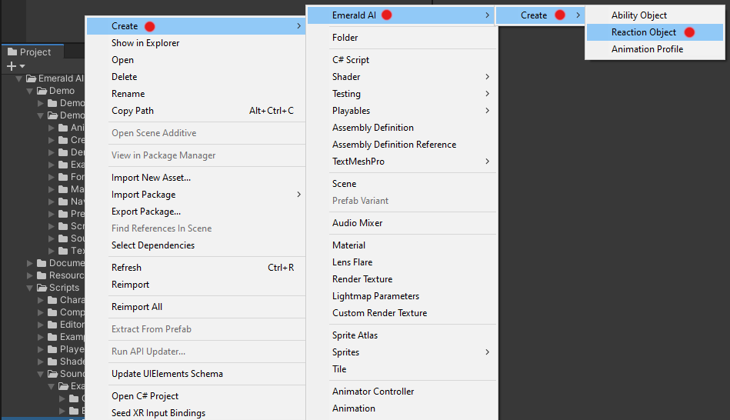Click the submenu arrow next to TextMeshPro

488,162
